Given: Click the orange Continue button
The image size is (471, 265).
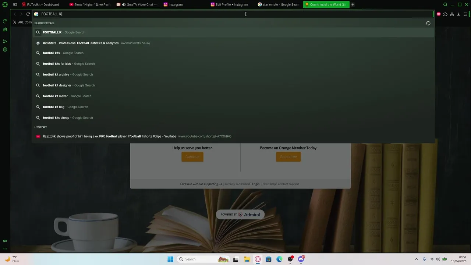Looking at the screenshot, I should pyautogui.click(x=192, y=157).
